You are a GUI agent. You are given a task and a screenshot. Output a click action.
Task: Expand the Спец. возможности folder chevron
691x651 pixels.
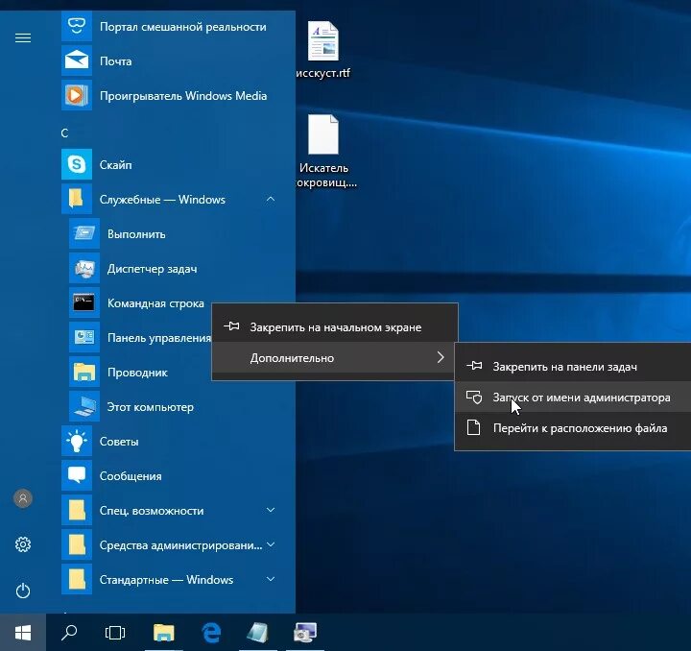pos(271,510)
